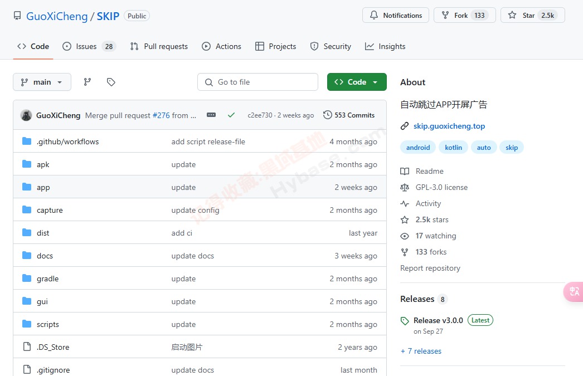This screenshot has width=583, height=376.
Task: Click the fork icon beside 133 forks
Action: [405, 252]
